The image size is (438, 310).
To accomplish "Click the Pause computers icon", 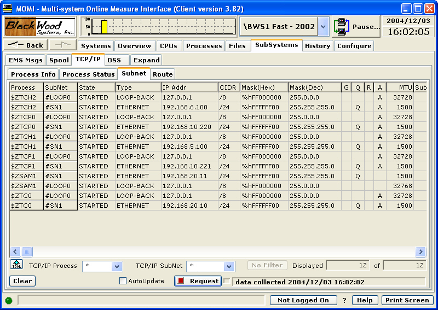I will (x=342, y=26).
